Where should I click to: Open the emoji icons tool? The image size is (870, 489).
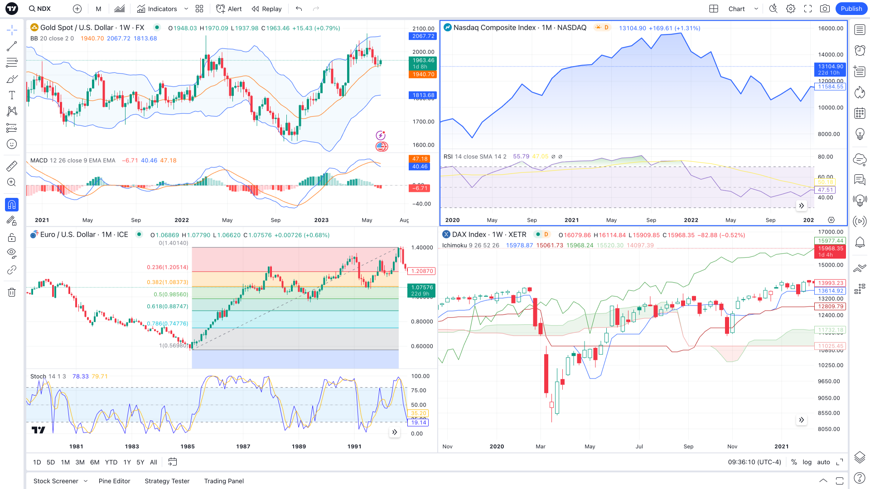(x=12, y=144)
